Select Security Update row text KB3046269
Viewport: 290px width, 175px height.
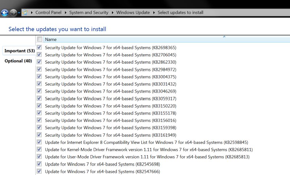point(111,91)
